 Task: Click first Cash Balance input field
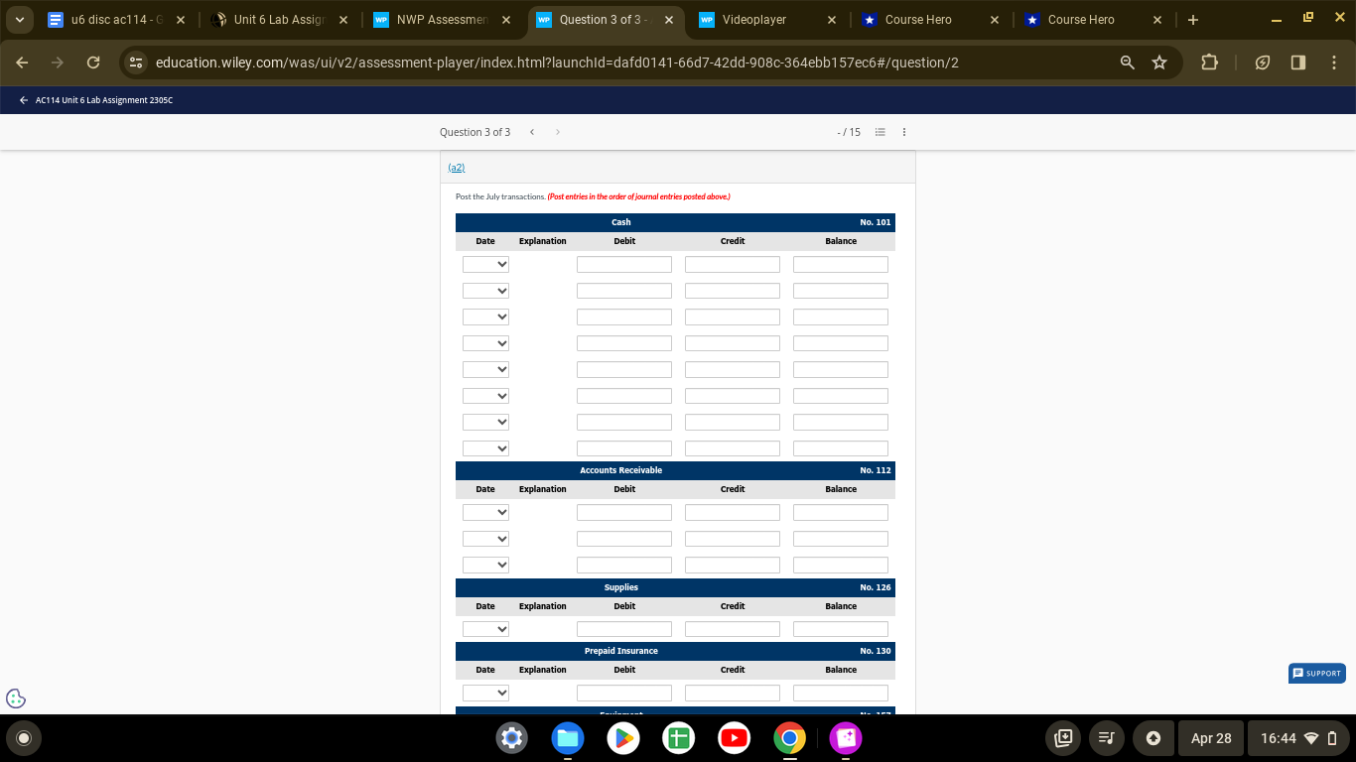pos(841,265)
